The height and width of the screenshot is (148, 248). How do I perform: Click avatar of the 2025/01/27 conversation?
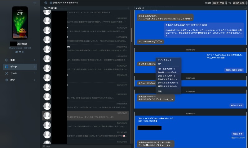[47, 135]
